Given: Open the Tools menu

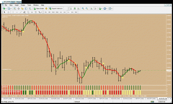Looking at the screenshot, I should (x=29, y=5).
